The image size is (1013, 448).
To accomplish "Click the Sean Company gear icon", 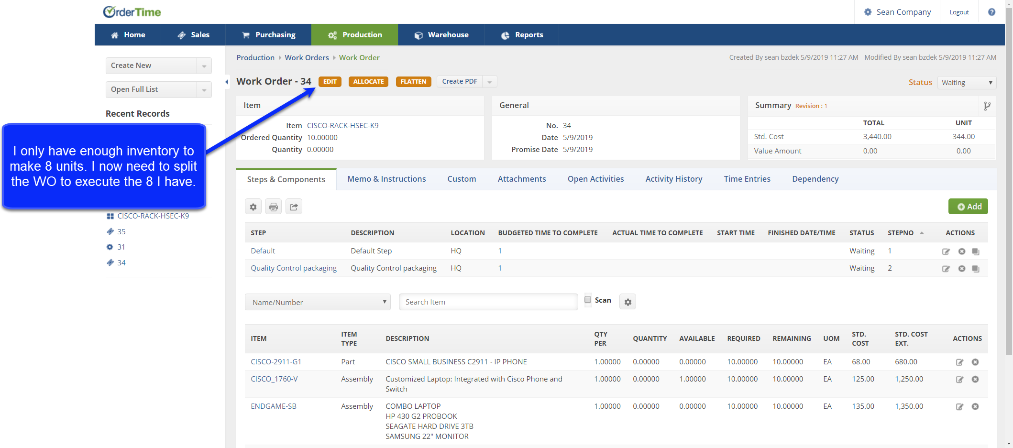I will pyautogui.click(x=868, y=12).
